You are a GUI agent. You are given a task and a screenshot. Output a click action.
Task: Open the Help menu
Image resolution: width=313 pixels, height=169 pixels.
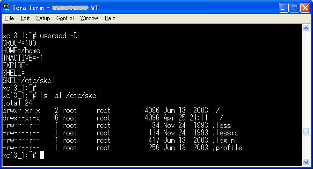(x=110, y=18)
